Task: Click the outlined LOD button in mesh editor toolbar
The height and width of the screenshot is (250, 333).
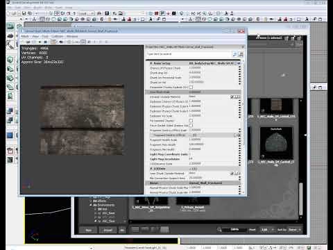Action: tap(83, 42)
